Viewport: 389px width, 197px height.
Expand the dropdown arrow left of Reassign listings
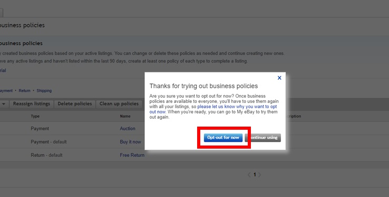(x=4, y=104)
